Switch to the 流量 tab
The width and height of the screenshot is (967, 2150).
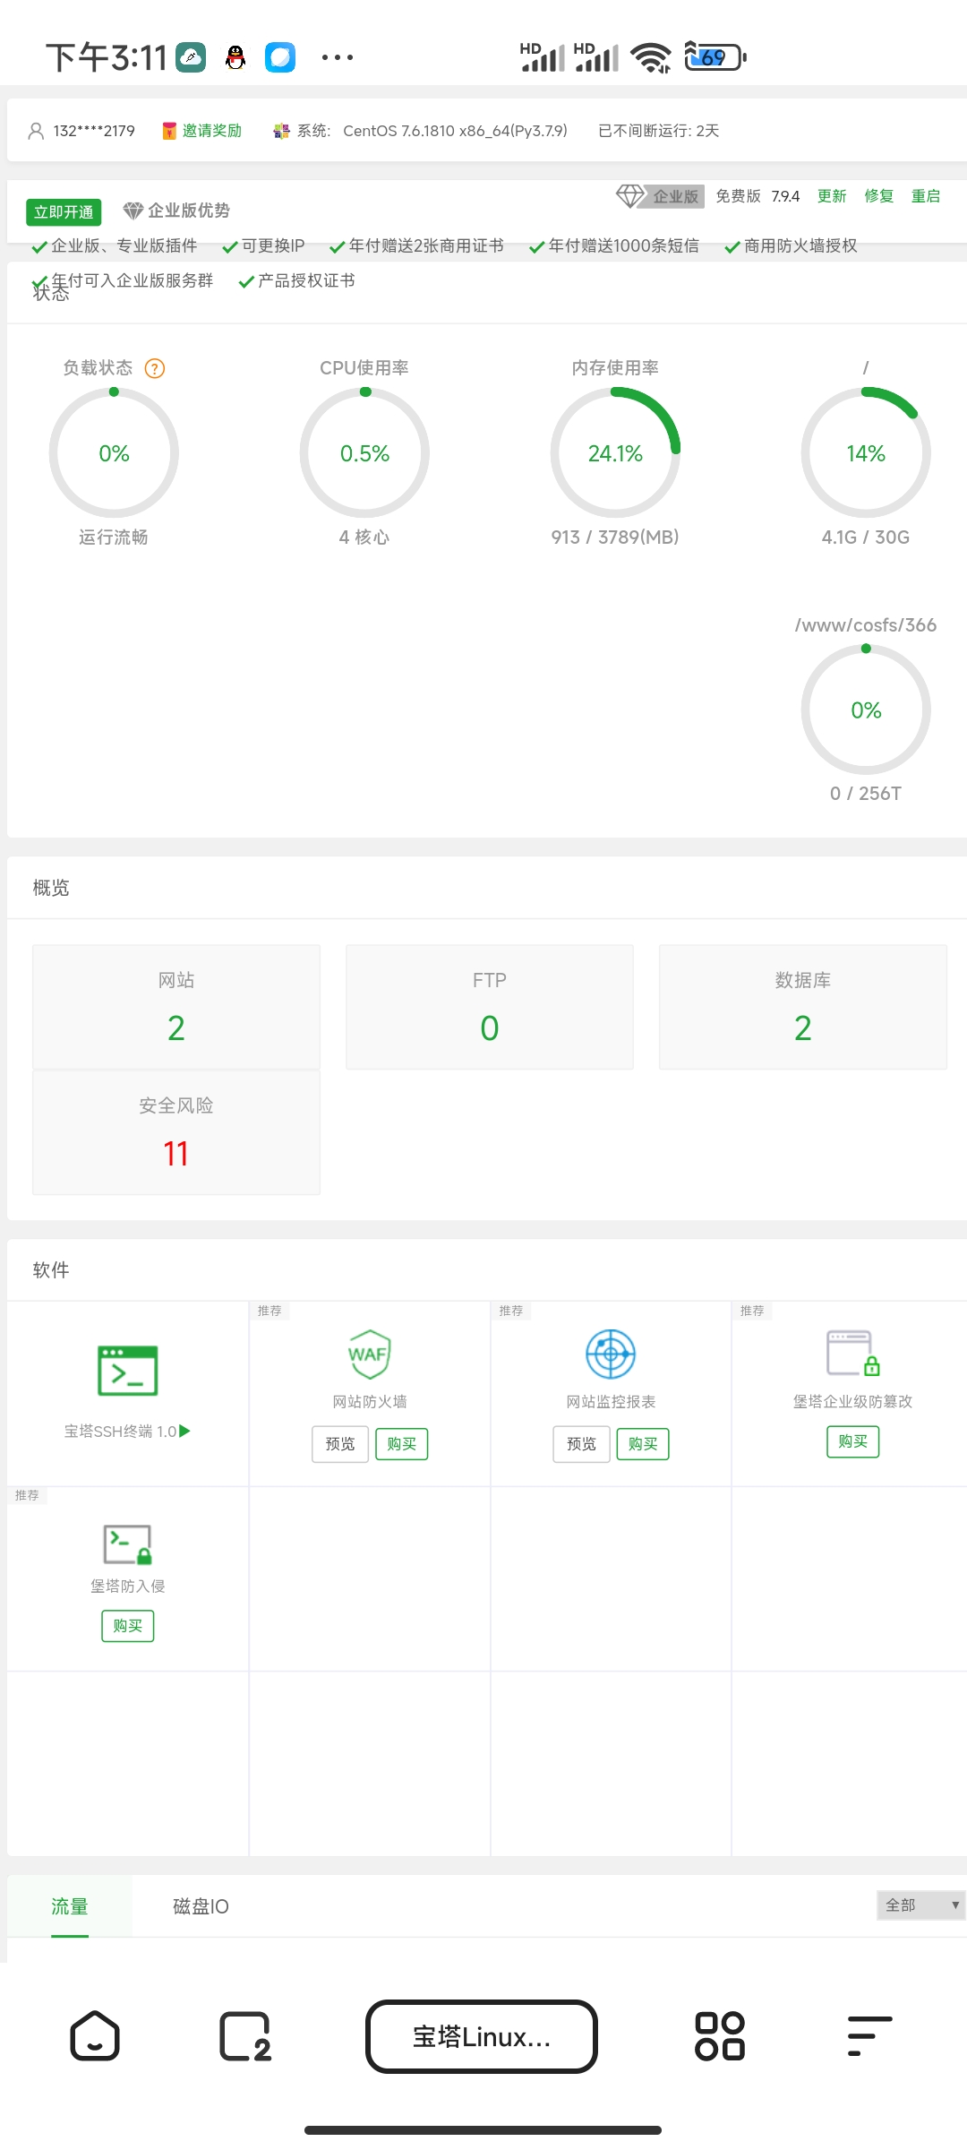(70, 1906)
